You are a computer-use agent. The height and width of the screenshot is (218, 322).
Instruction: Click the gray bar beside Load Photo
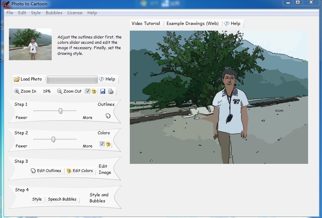point(72,79)
